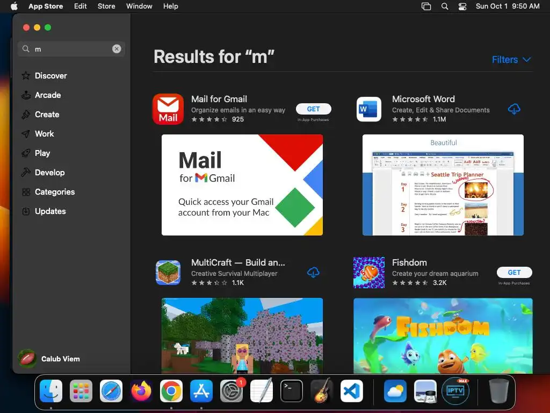This screenshot has height=413, width=550.
Task: Open Finder from the Dock
Action: tap(51, 391)
